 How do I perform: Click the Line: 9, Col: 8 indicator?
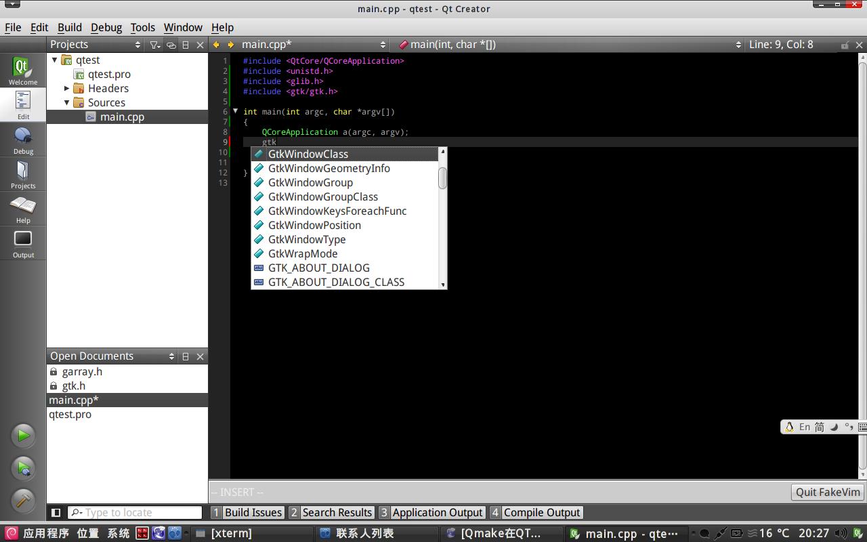781,45
